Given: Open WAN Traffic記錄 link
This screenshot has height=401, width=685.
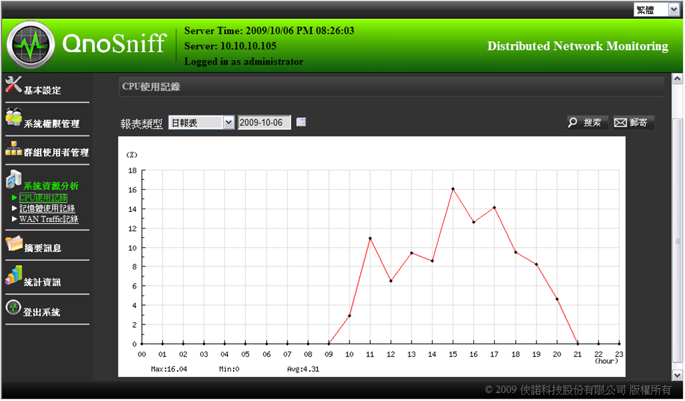Looking at the screenshot, I should 49,219.
